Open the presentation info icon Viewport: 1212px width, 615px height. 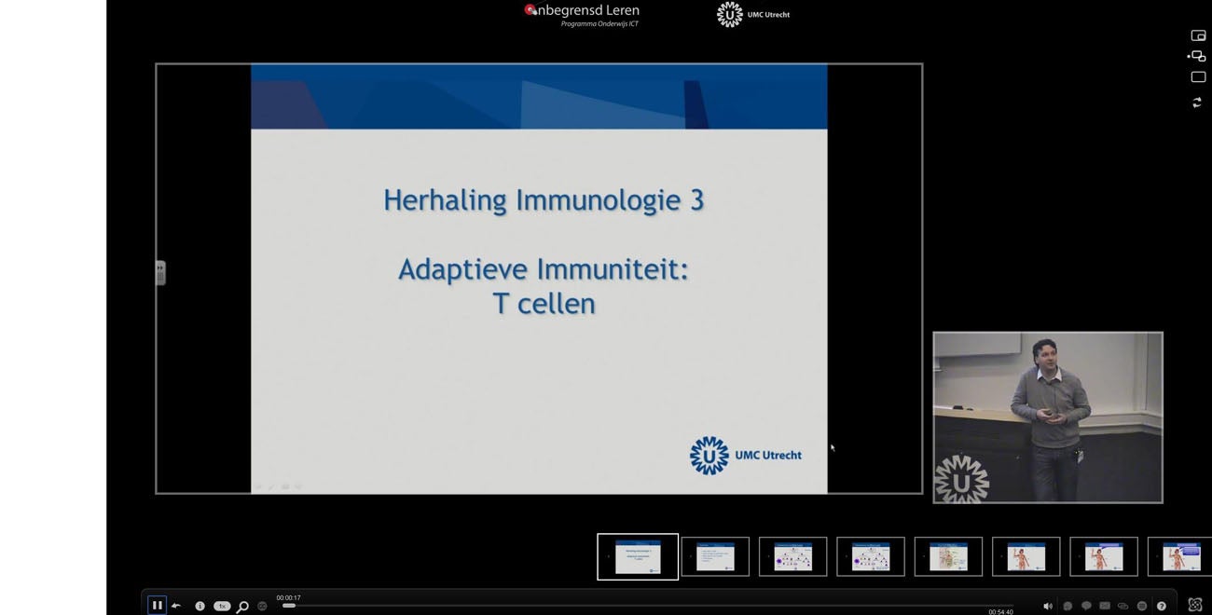pyautogui.click(x=200, y=606)
